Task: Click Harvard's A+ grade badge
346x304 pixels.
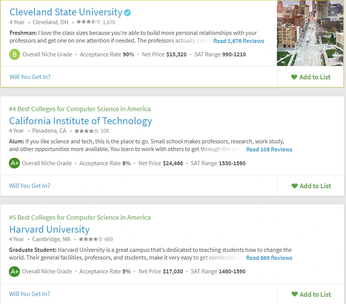Action: click(x=14, y=271)
